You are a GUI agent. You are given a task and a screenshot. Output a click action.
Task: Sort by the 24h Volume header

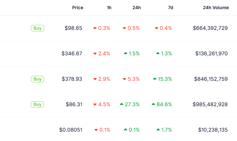click(x=216, y=8)
